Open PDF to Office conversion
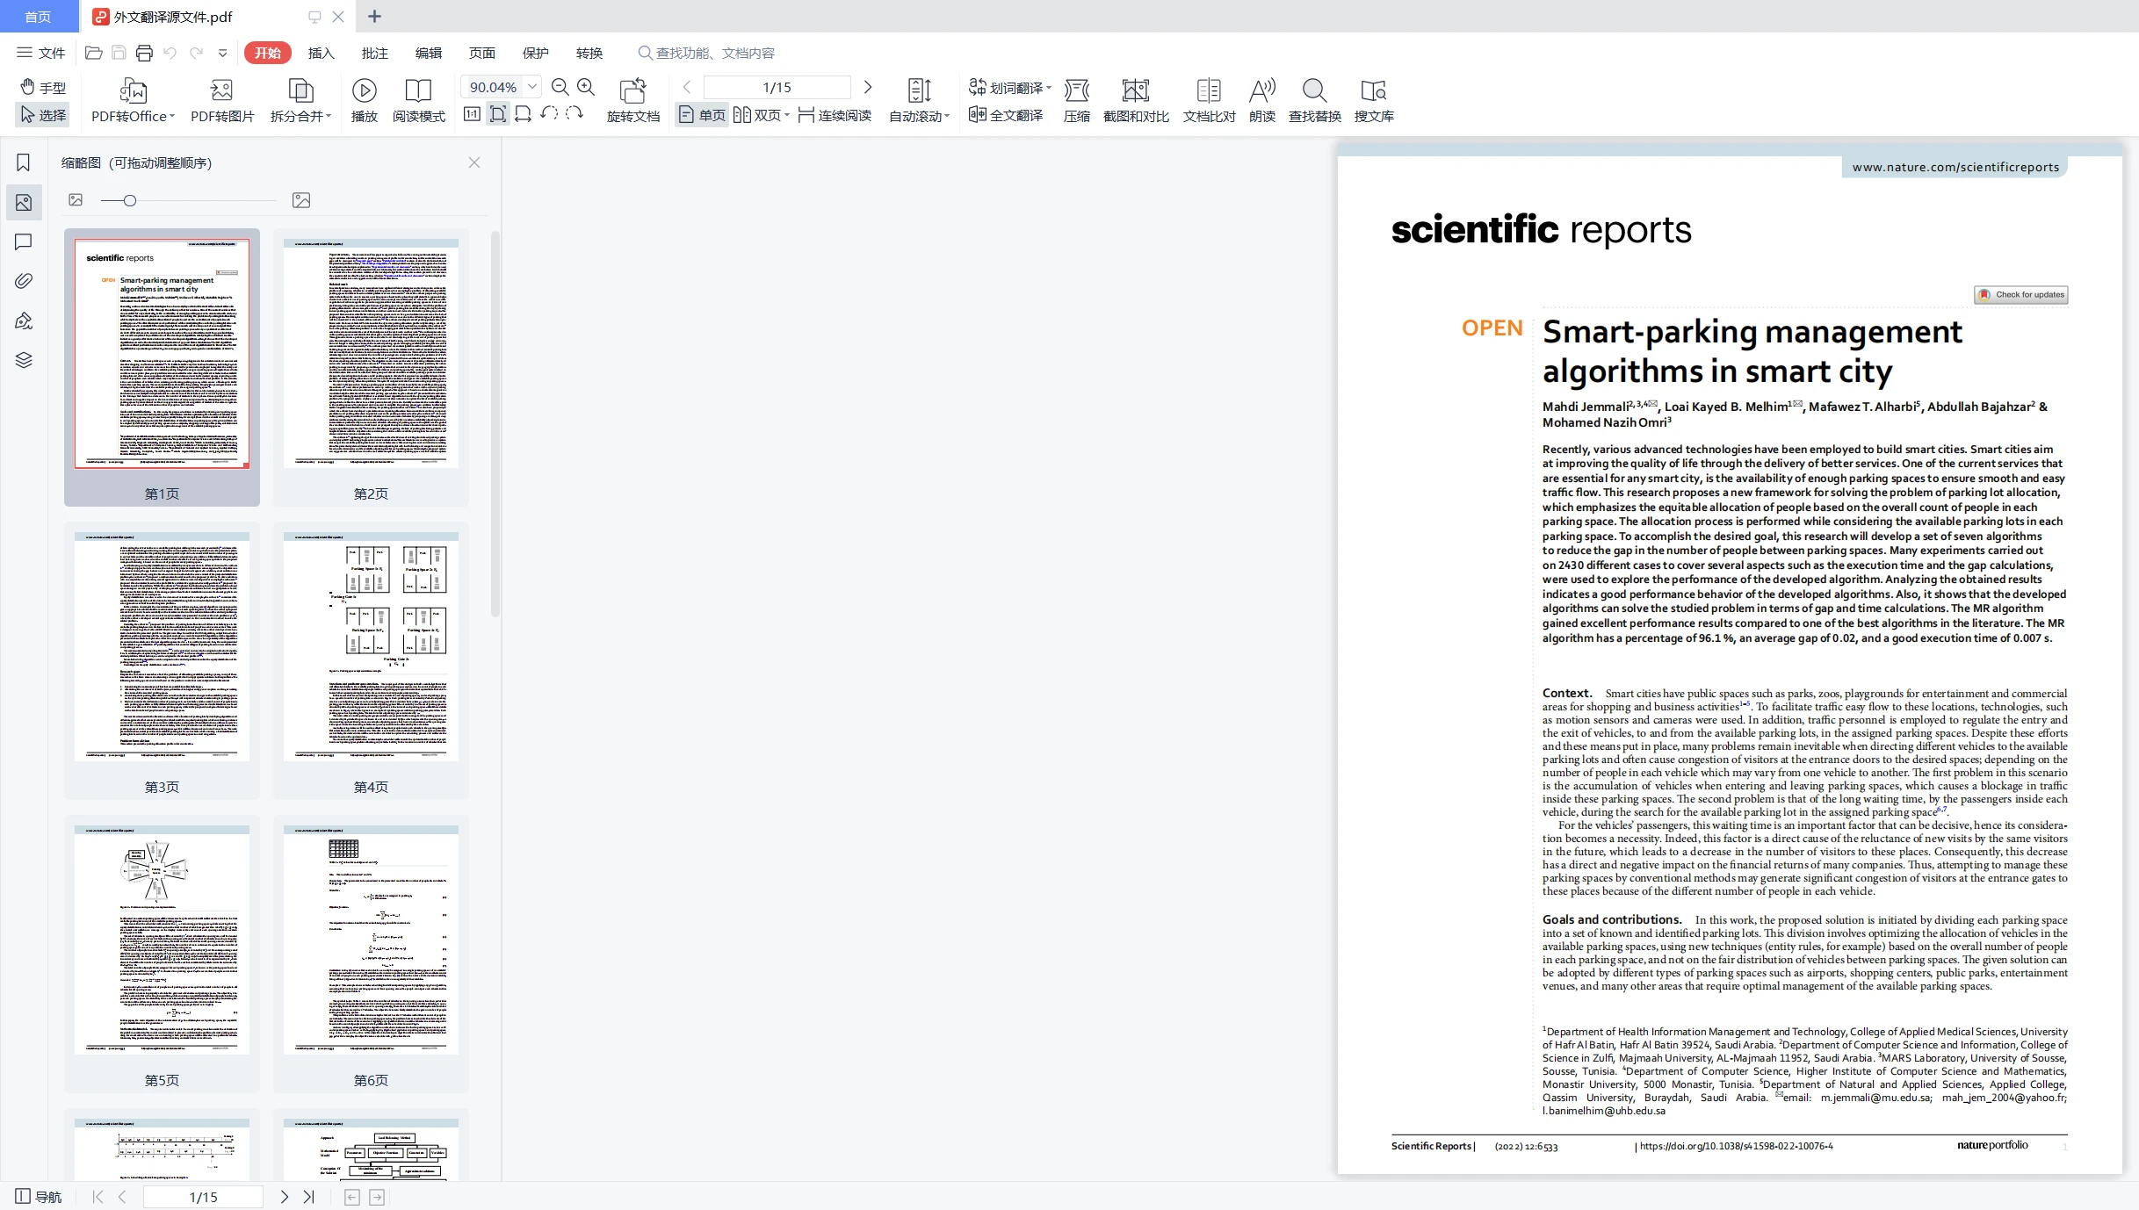2139x1210 pixels. pyautogui.click(x=133, y=101)
